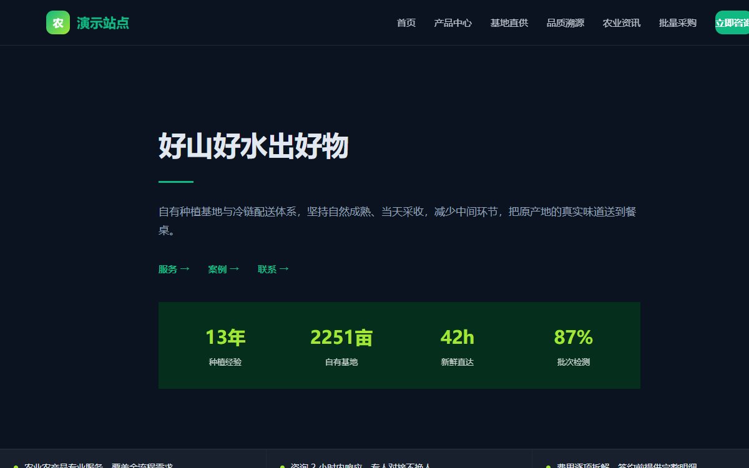The height and width of the screenshot is (468, 749).
Task: Select 基地直供 in the navigation bar
Action: [509, 23]
